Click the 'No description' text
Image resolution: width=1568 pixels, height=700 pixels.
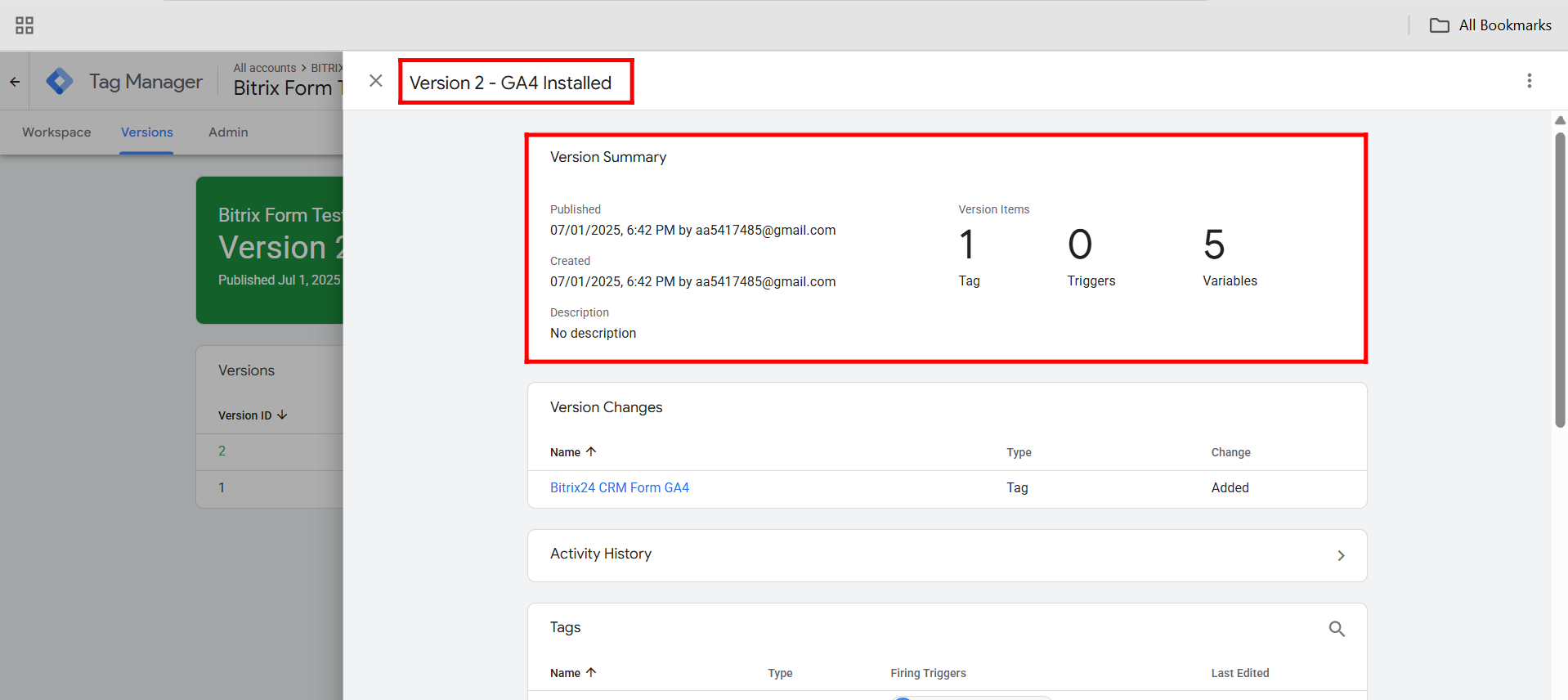(593, 333)
